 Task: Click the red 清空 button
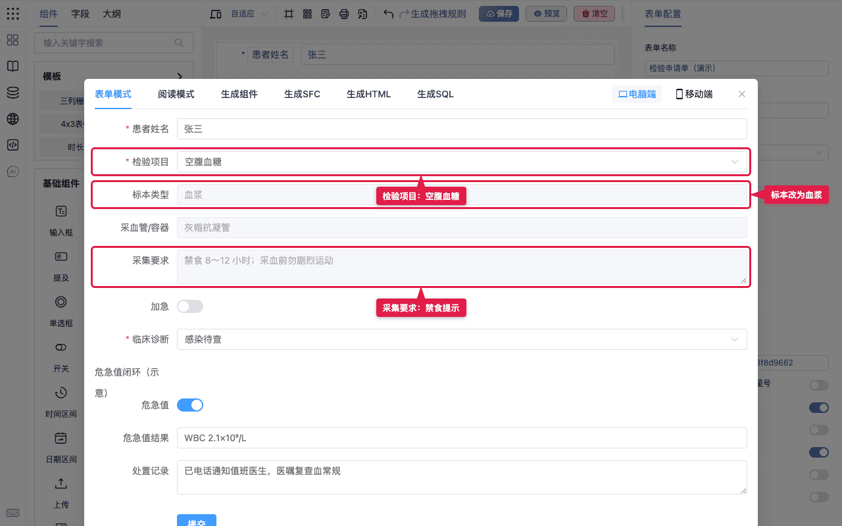tap(594, 14)
